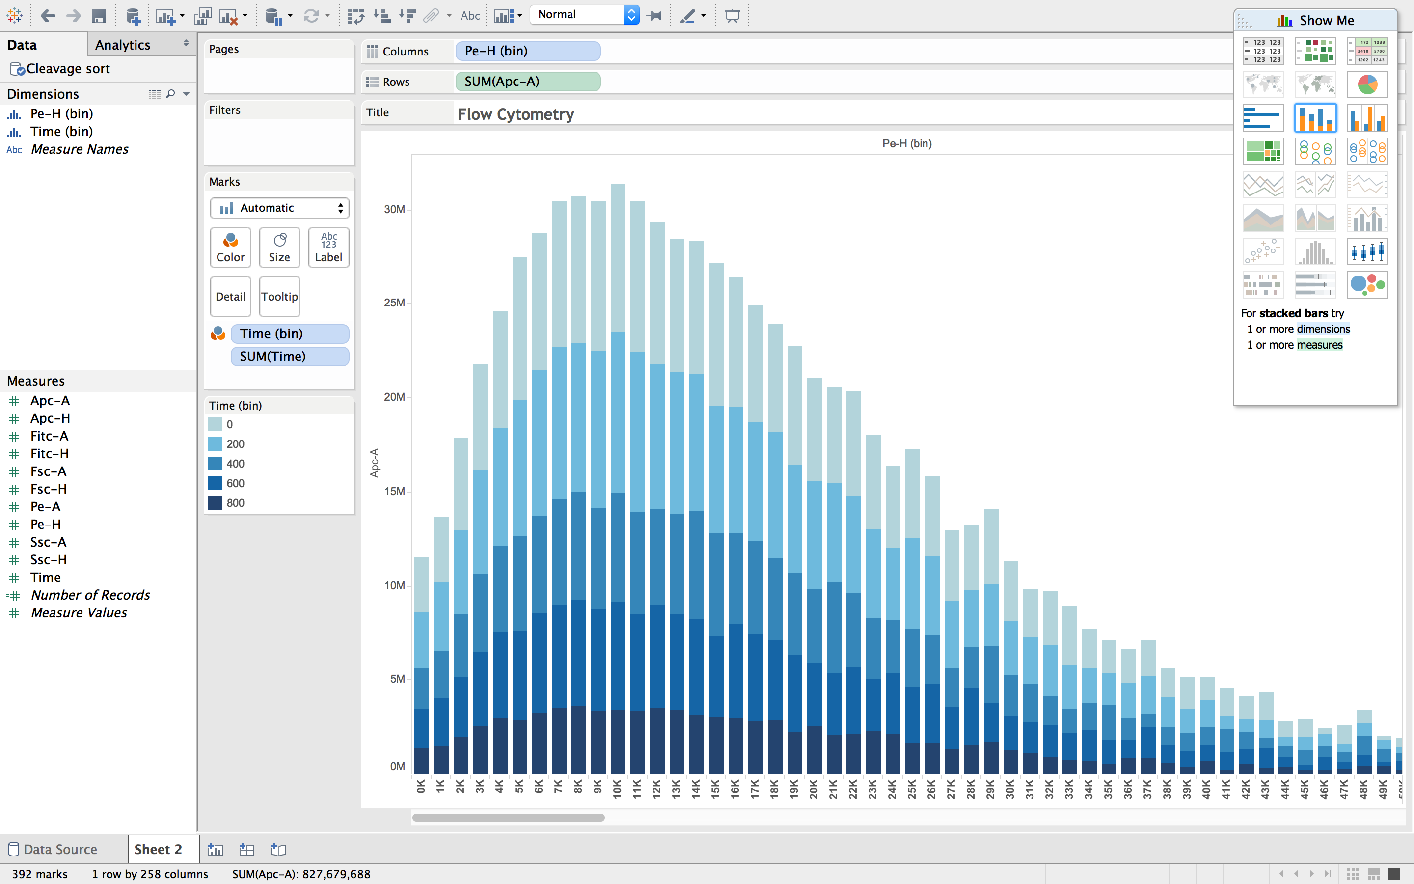This screenshot has height=884, width=1414.
Task: Add a new worksheet from the bottom tabs
Action: click(x=216, y=849)
